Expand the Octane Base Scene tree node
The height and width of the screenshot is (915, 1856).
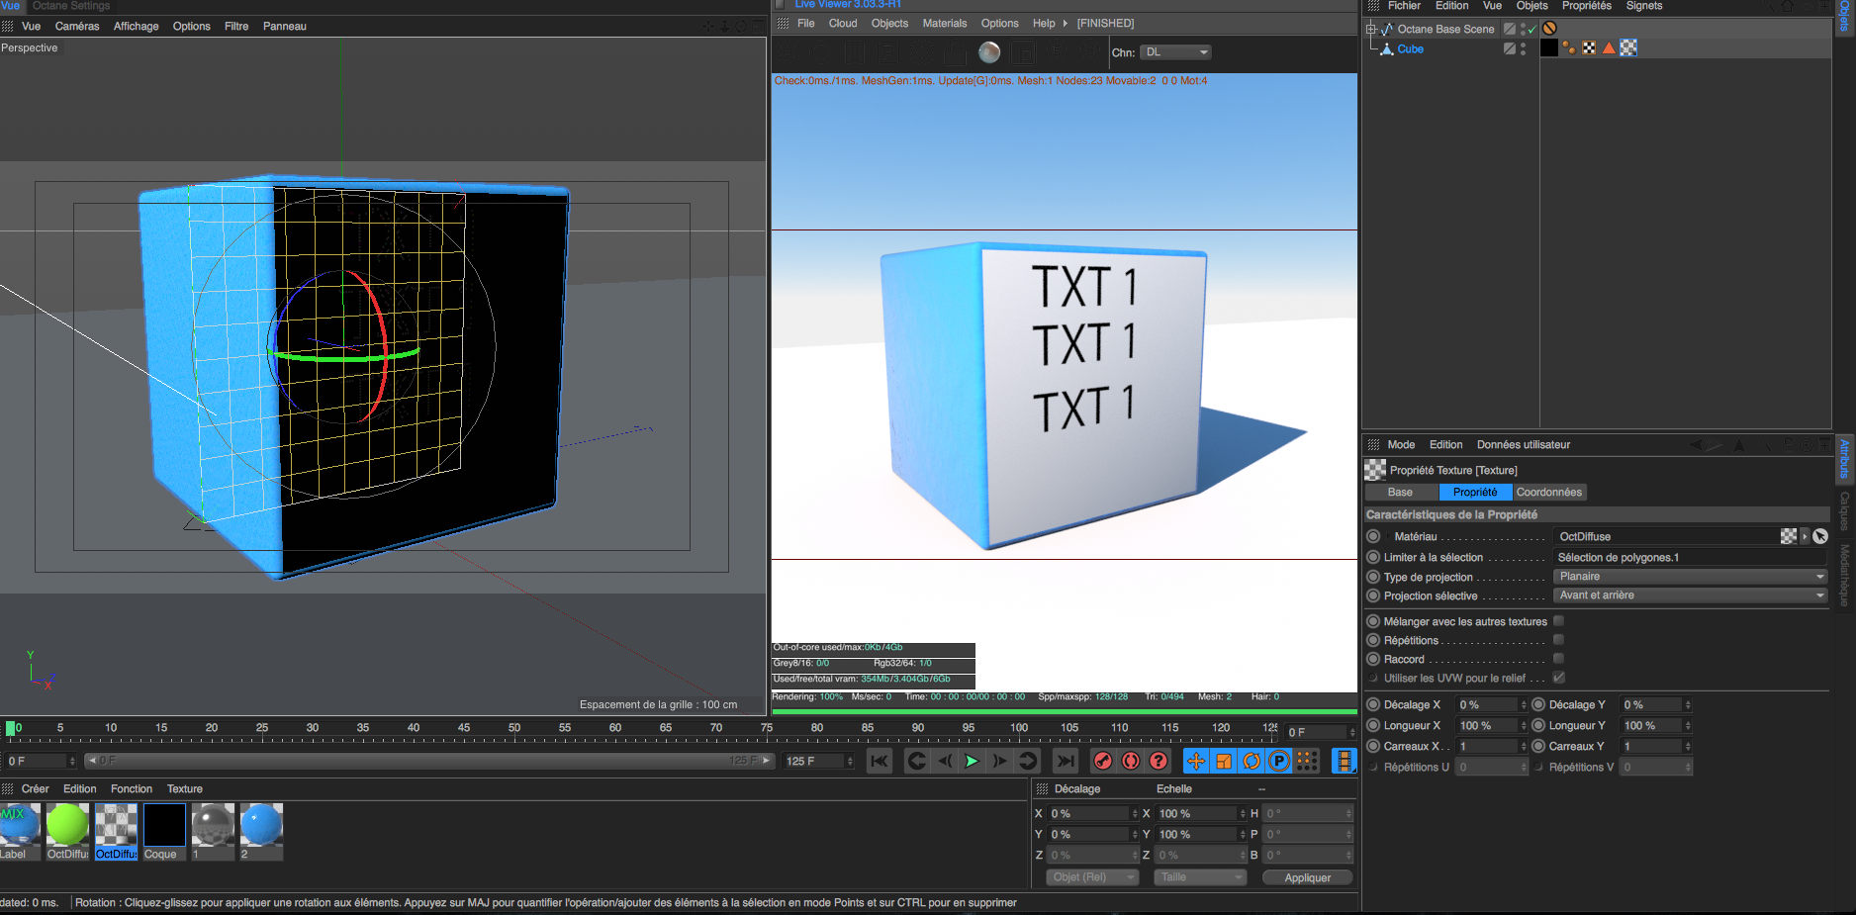pos(1371,29)
